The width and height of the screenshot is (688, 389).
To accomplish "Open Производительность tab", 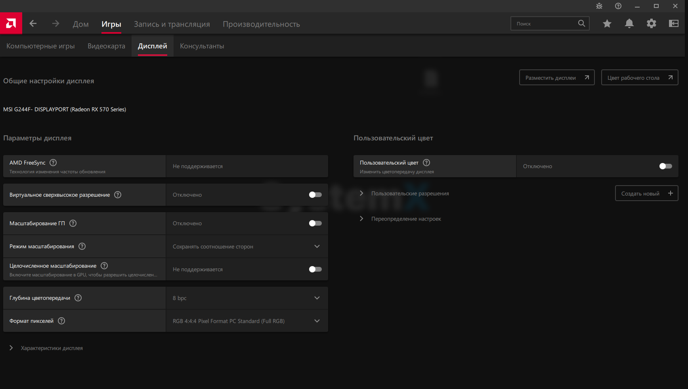I will point(261,24).
